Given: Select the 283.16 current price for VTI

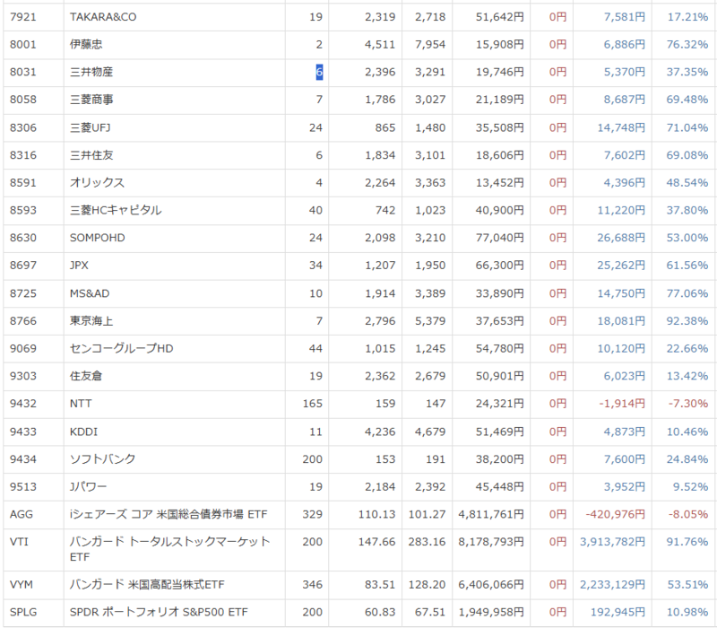Looking at the screenshot, I should [427, 542].
